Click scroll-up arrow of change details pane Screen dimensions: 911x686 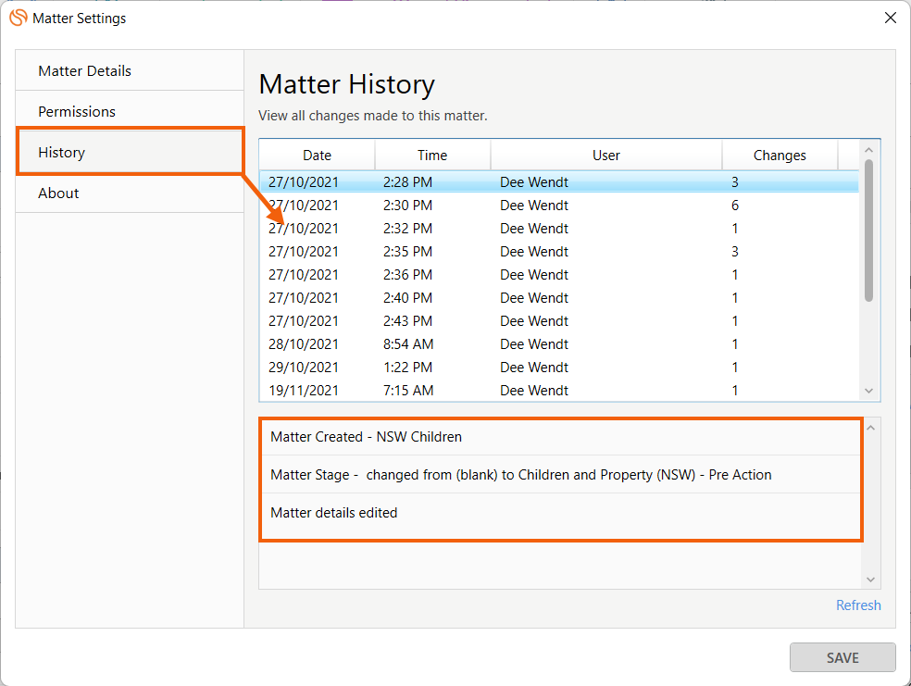[870, 428]
